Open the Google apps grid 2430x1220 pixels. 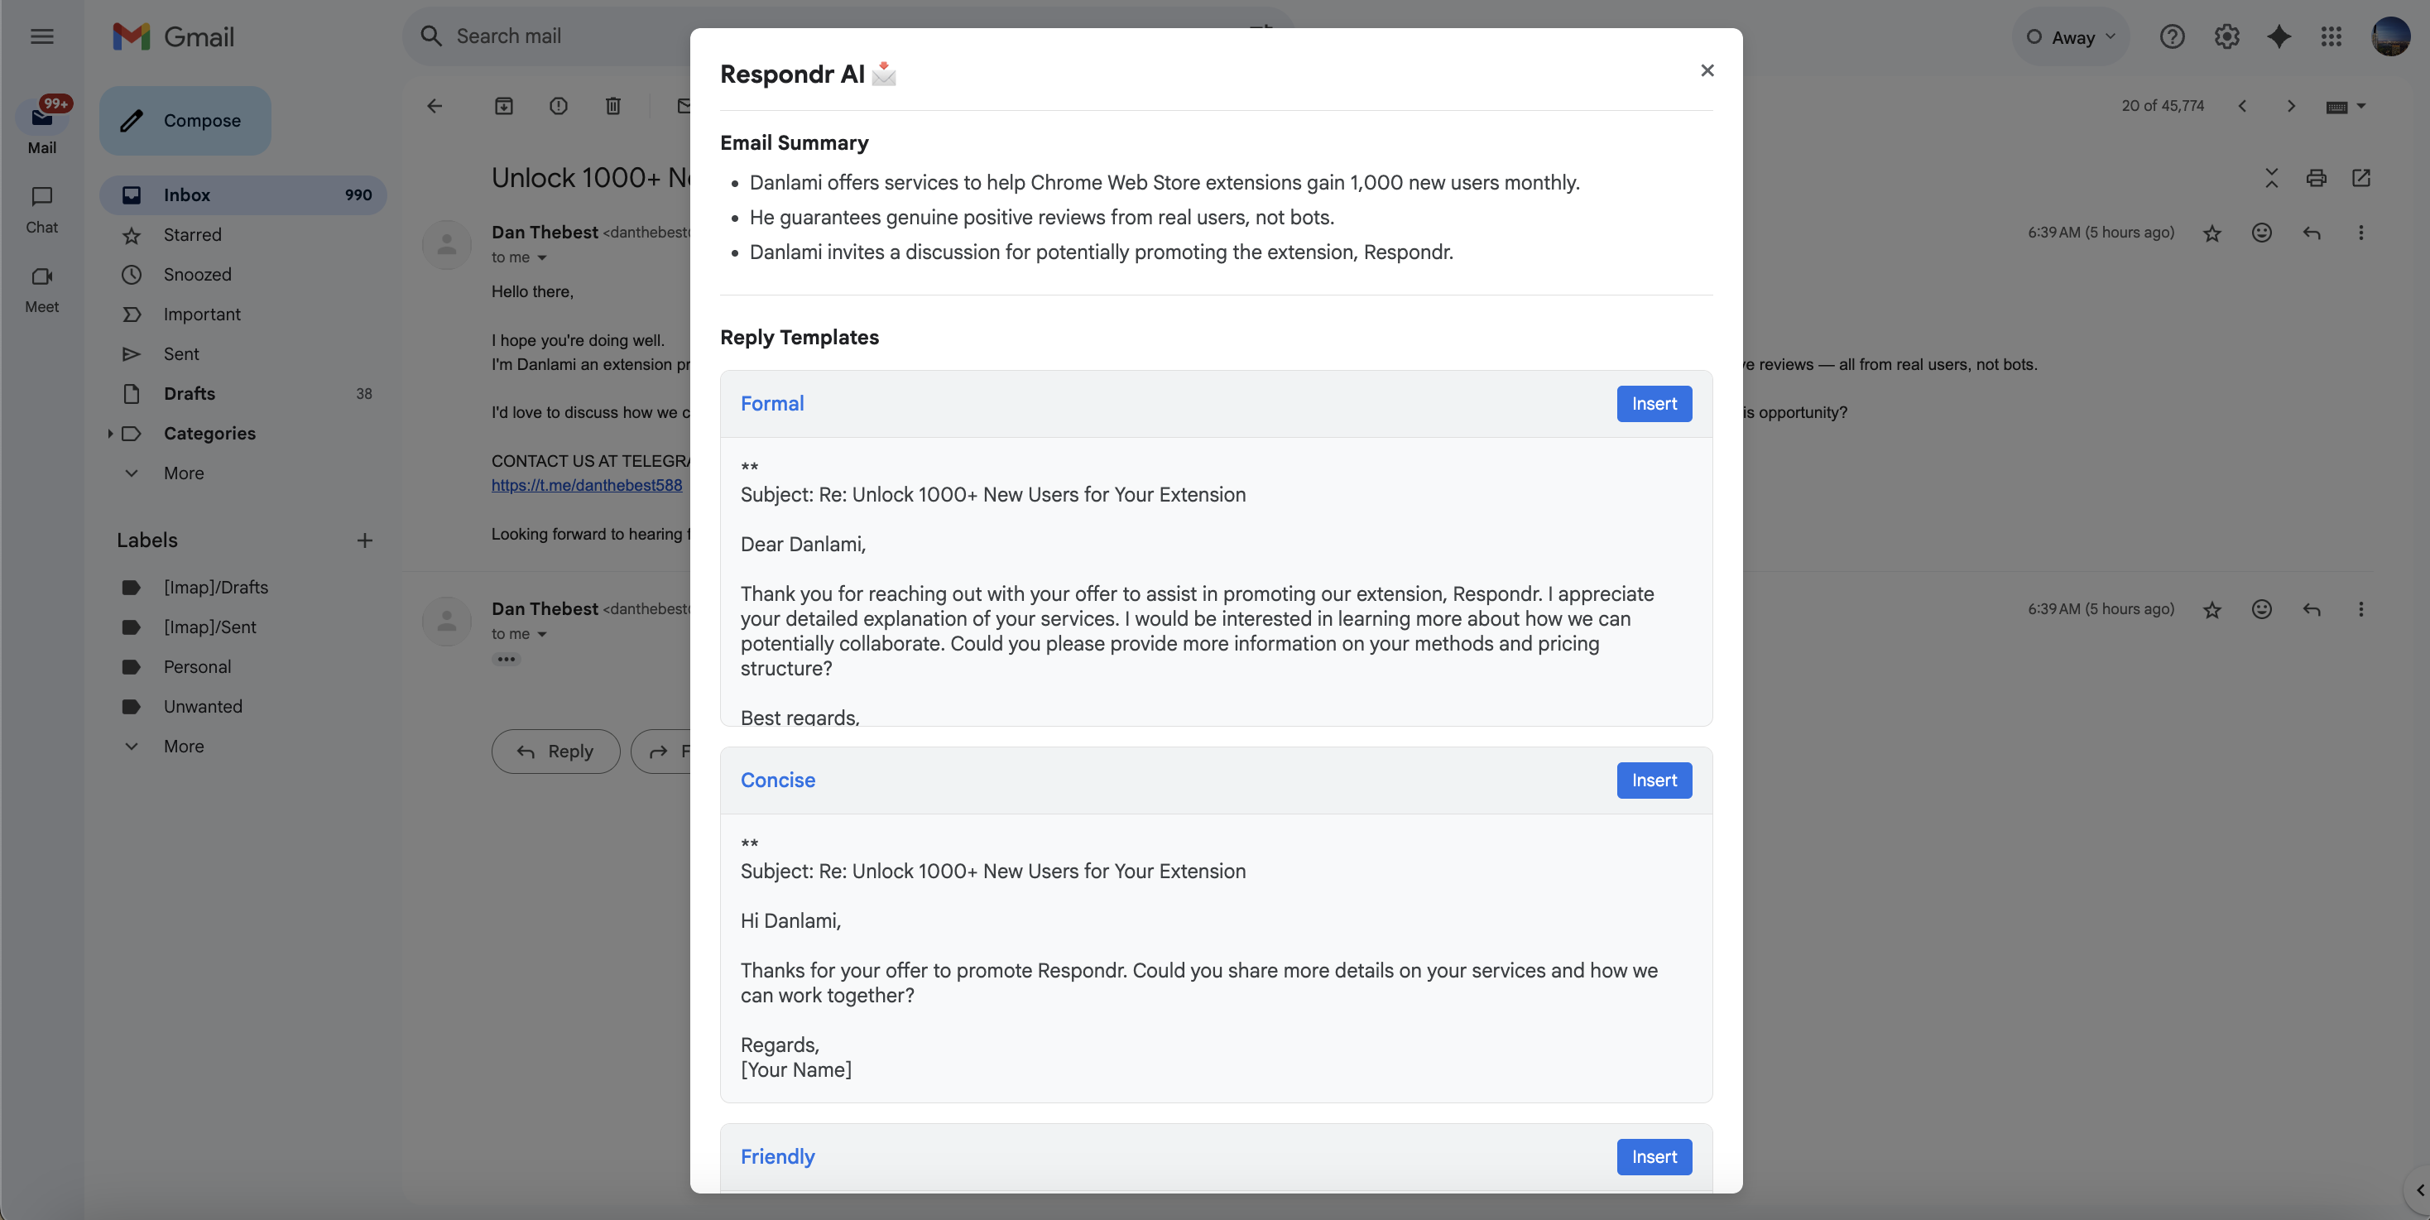point(2331,36)
